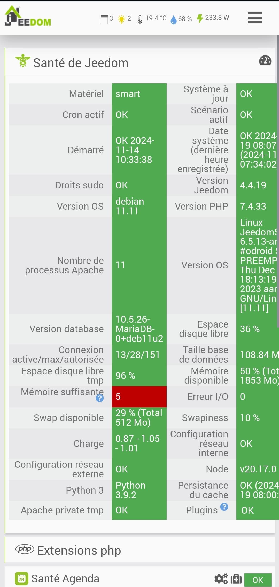Open the hamburger main menu
279x587 pixels.
255,18
